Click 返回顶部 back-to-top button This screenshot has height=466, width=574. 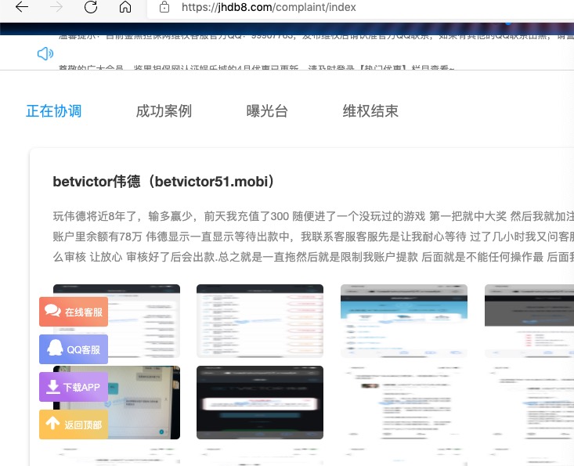click(74, 424)
